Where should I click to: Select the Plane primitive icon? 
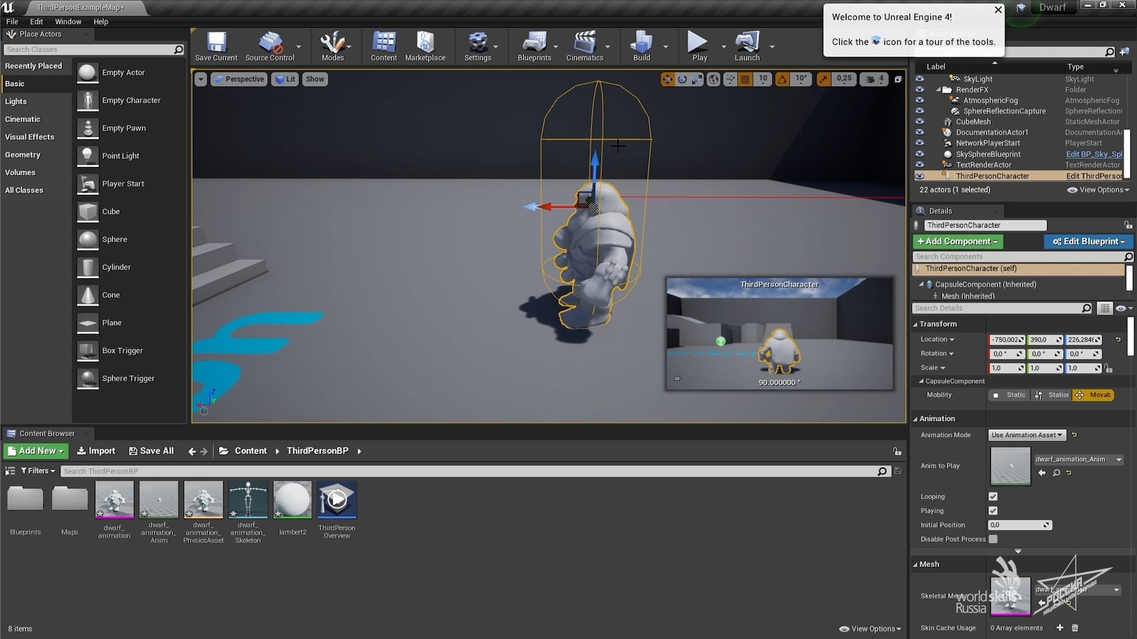click(x=87, y=323)
